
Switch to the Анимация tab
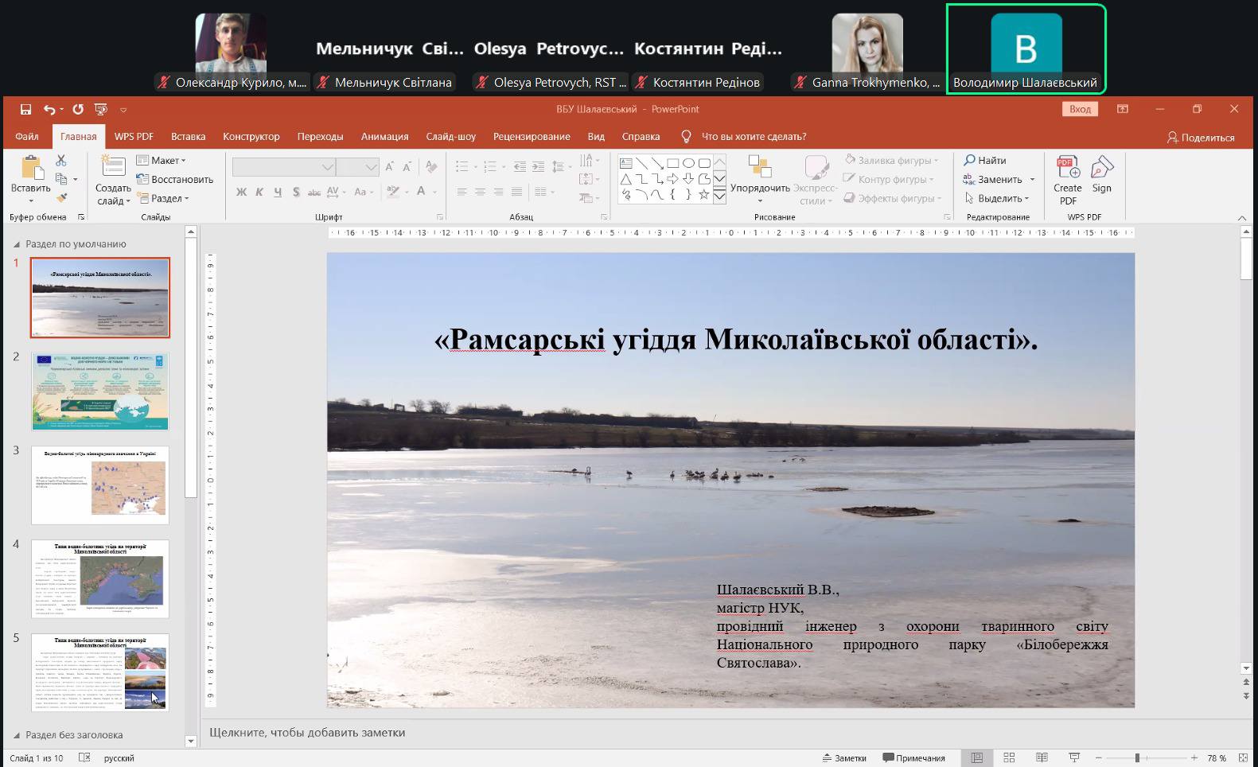[384, 137]
